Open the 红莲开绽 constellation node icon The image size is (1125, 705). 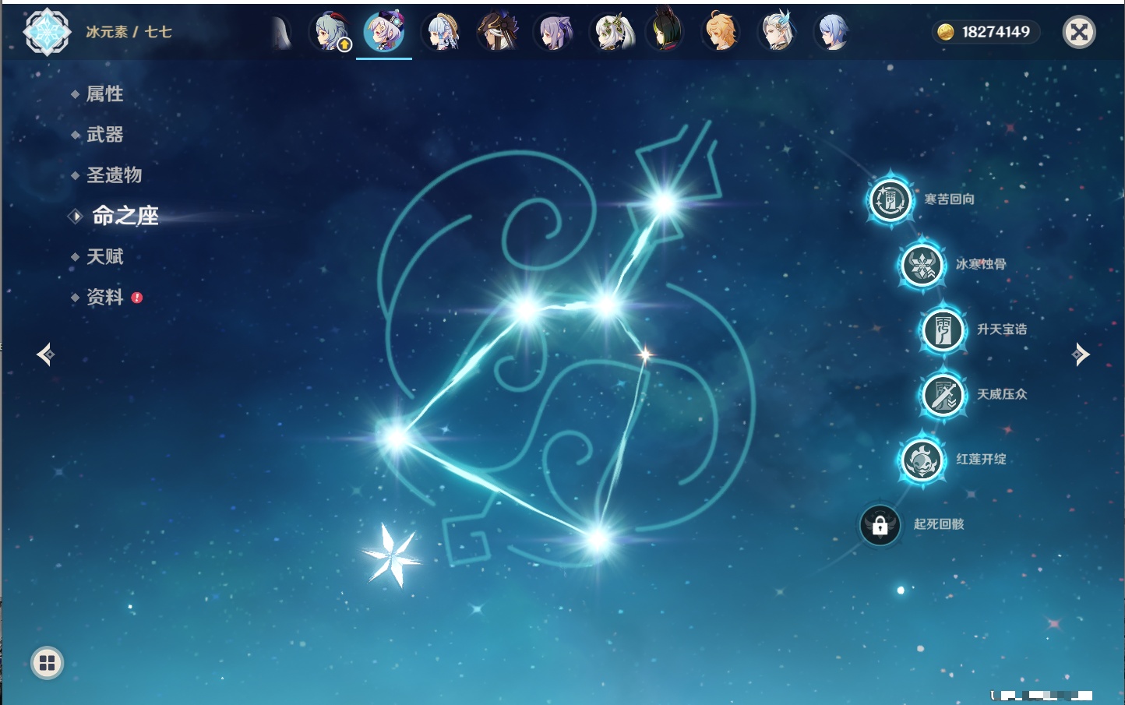[x=922, y=460]
